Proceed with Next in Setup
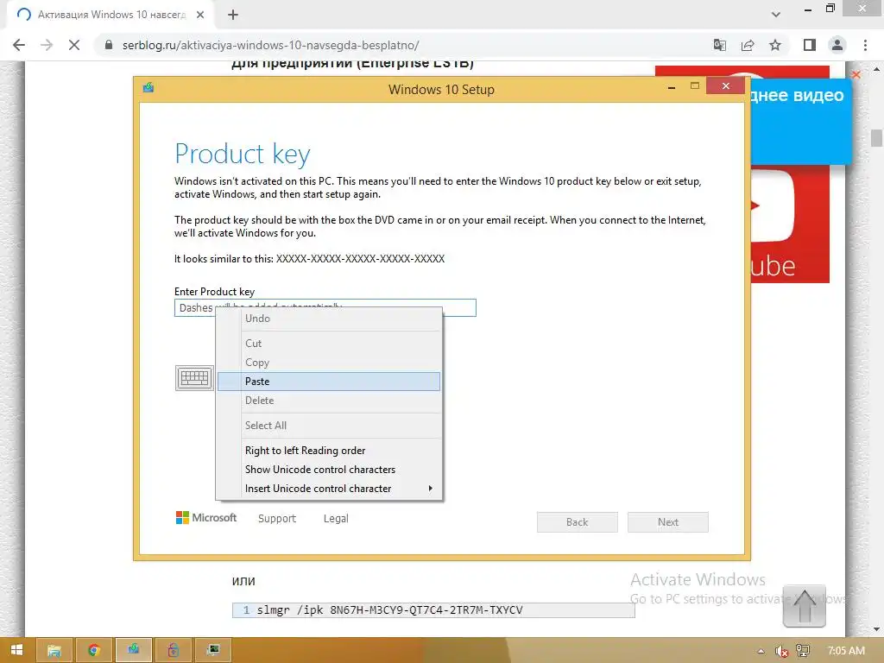The image size is (884, 663). click(x=668, y=522)
